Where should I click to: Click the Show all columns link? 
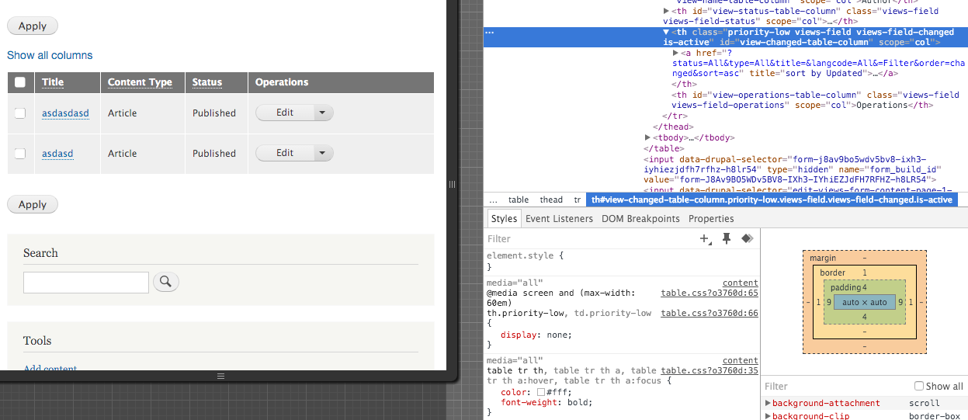point(50,55)
